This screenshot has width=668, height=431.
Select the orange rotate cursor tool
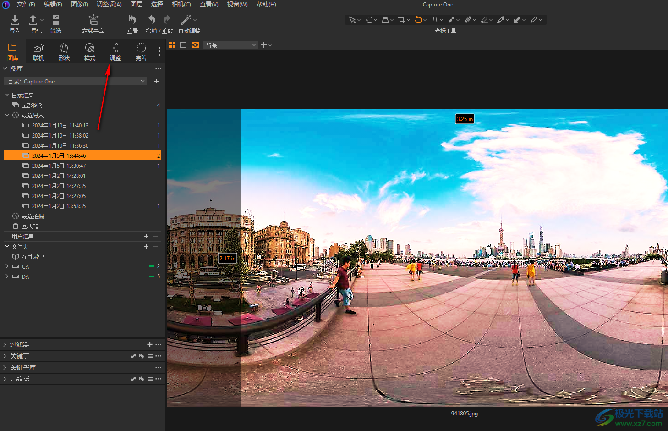coord(418,20)
